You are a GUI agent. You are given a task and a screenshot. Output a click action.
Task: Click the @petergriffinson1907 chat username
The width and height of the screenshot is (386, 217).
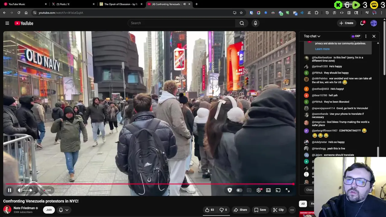(x=324, y=131)
